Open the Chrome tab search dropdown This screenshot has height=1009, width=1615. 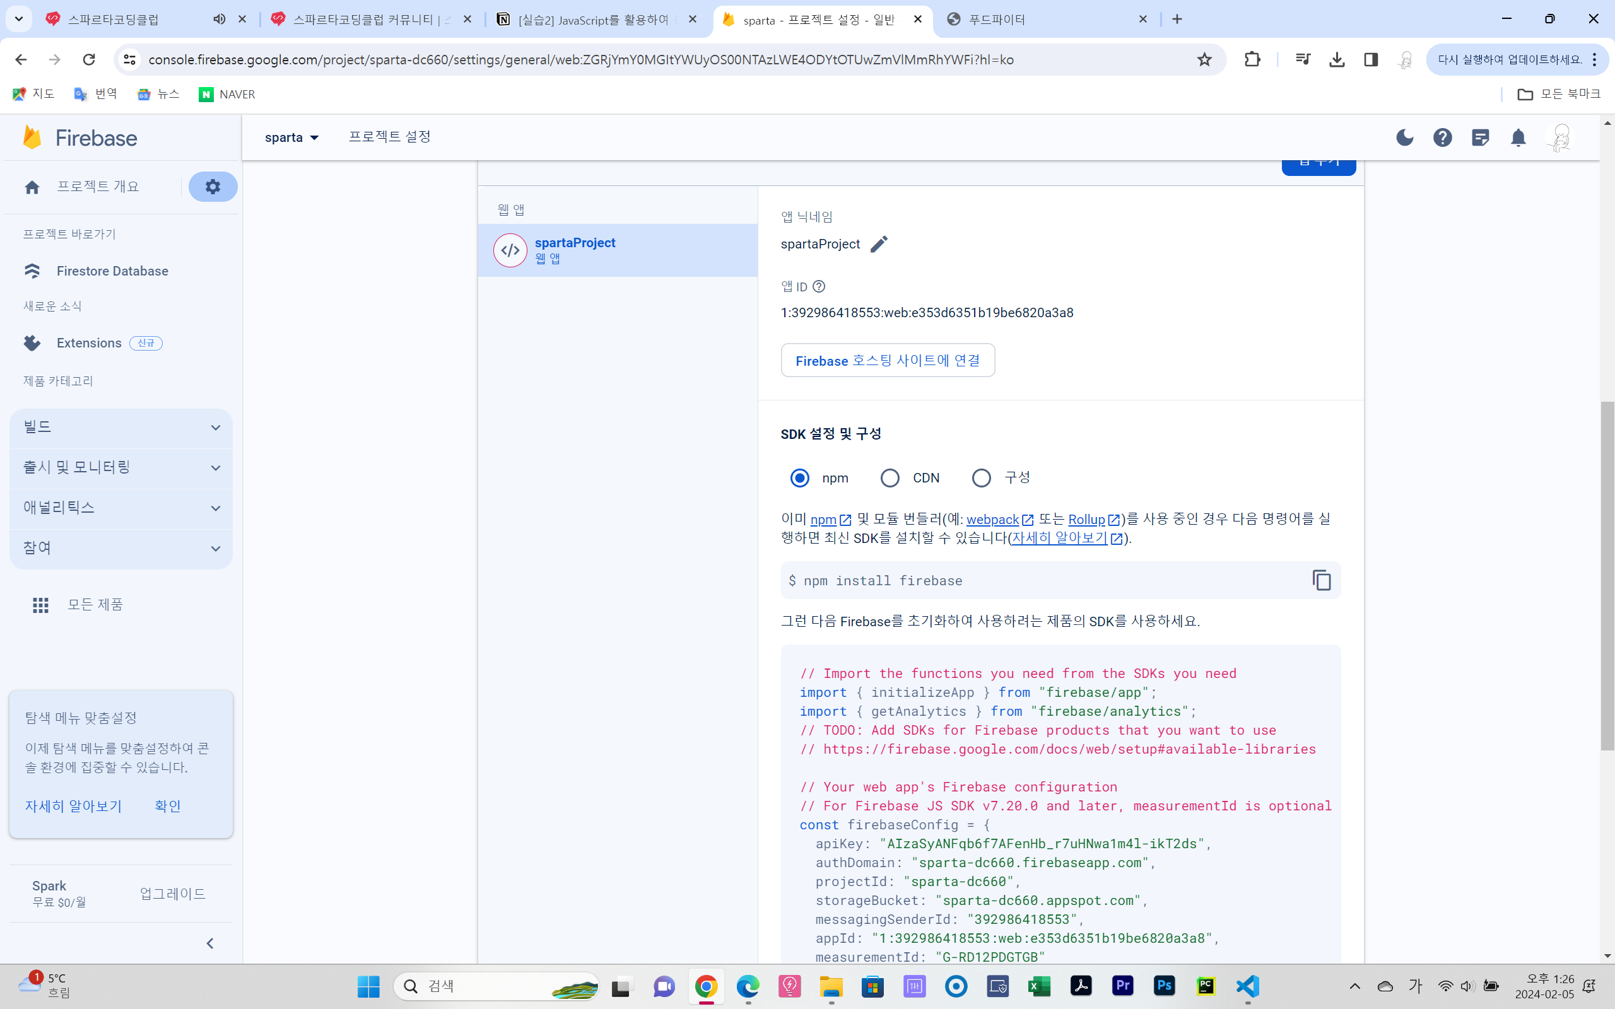pyautogui.click(x=19, y=20)
